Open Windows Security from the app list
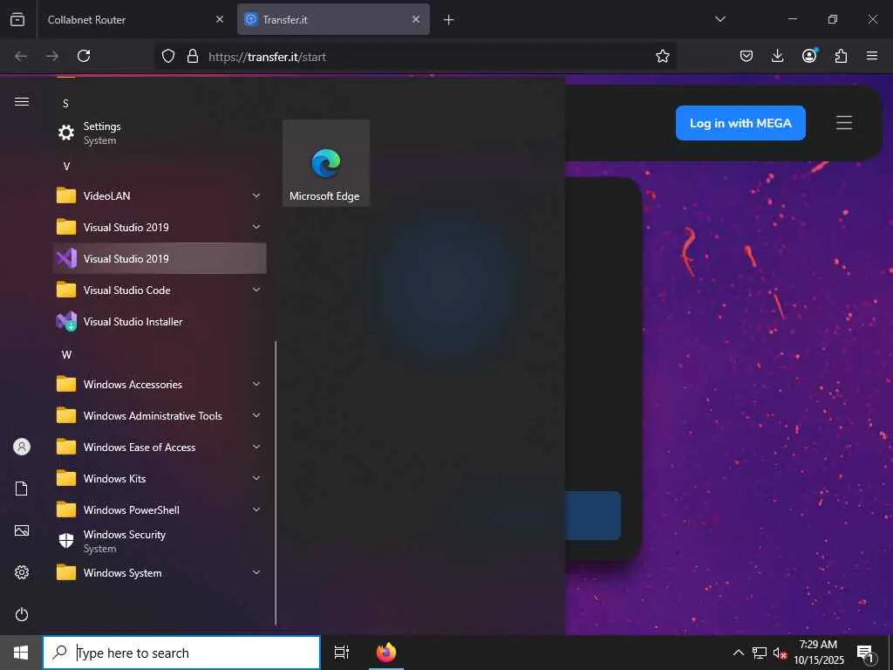Screen dimensions: 893x670 click(160, 541)
